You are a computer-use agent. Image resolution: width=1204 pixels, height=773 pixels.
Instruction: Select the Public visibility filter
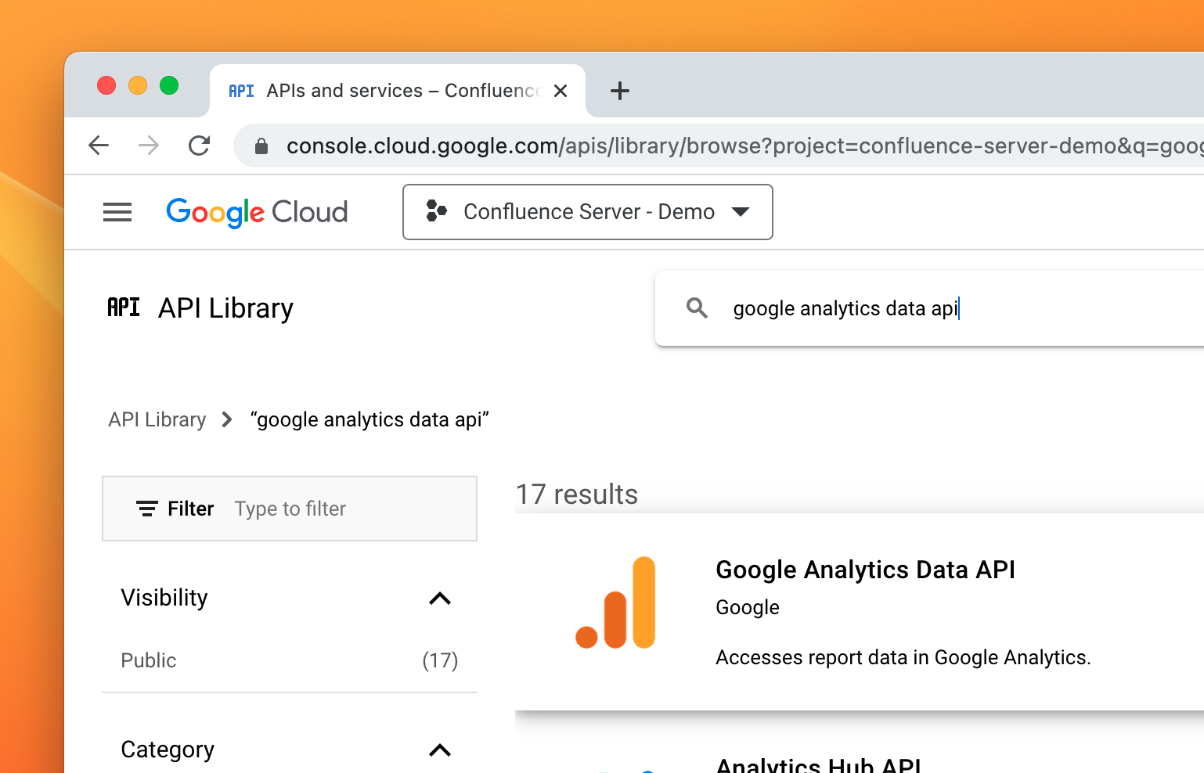(149, 660)
